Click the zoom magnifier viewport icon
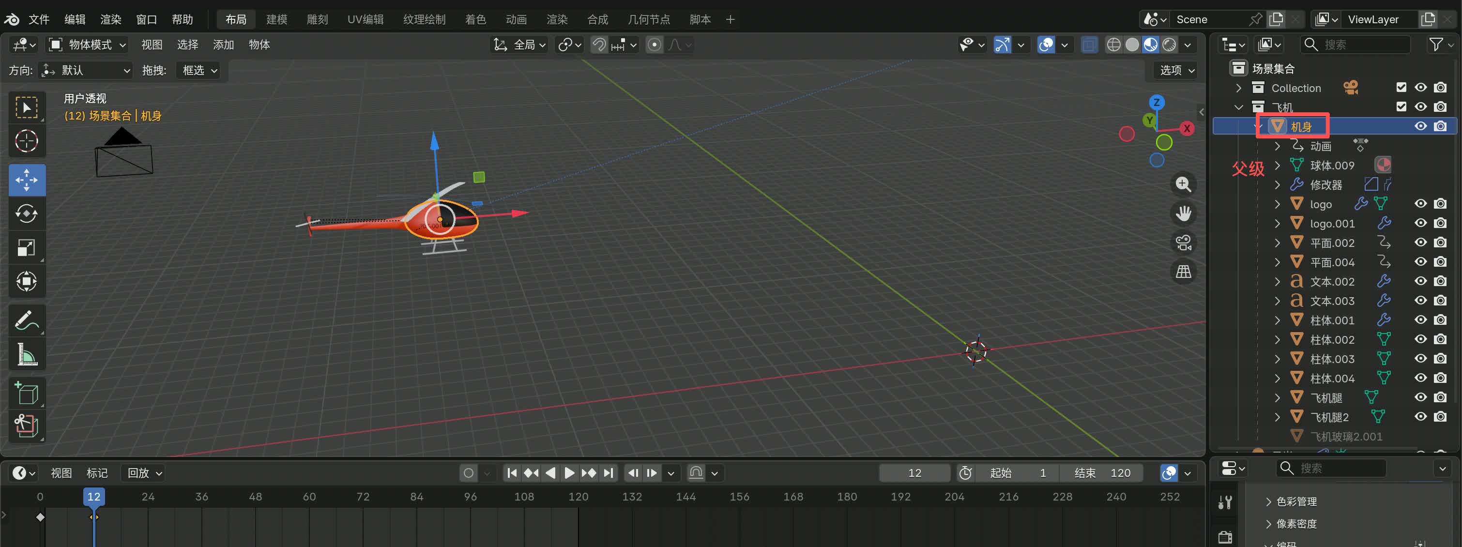Image resolution: width=1462 pixels, height=547 pixels. coord(1183,184)
